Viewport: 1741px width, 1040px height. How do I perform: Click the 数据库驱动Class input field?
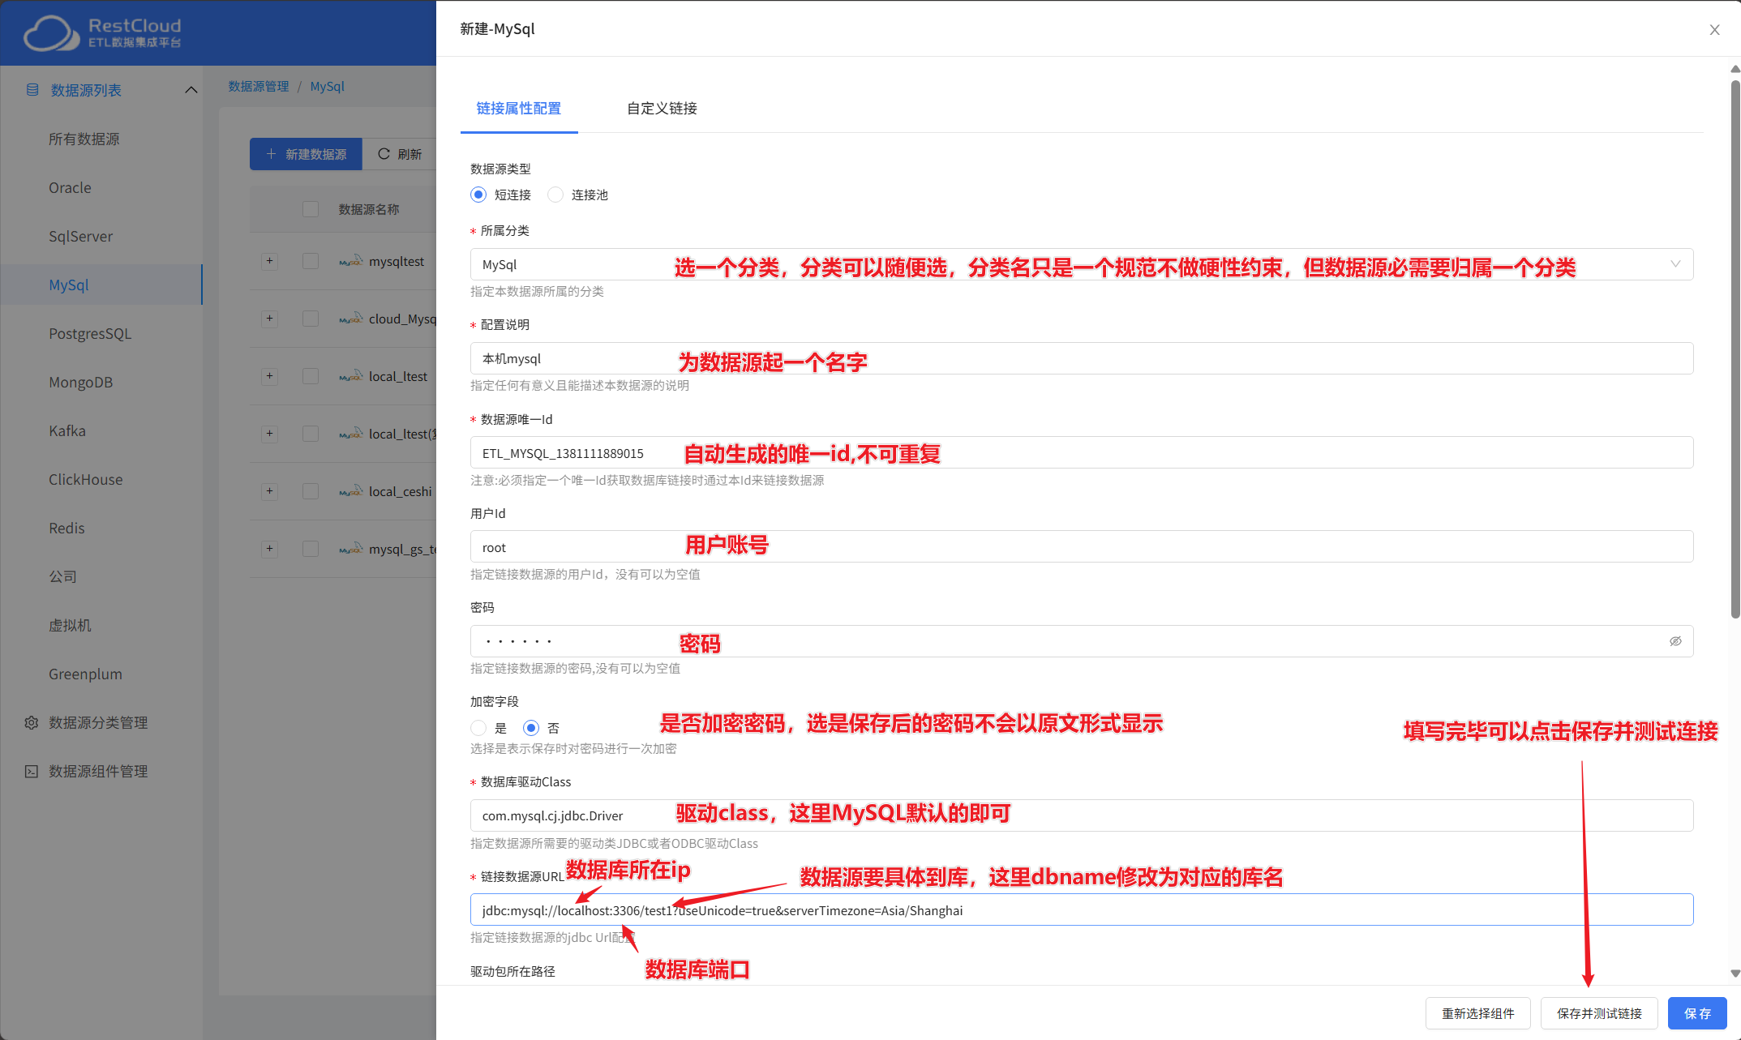click(1082, 815)
